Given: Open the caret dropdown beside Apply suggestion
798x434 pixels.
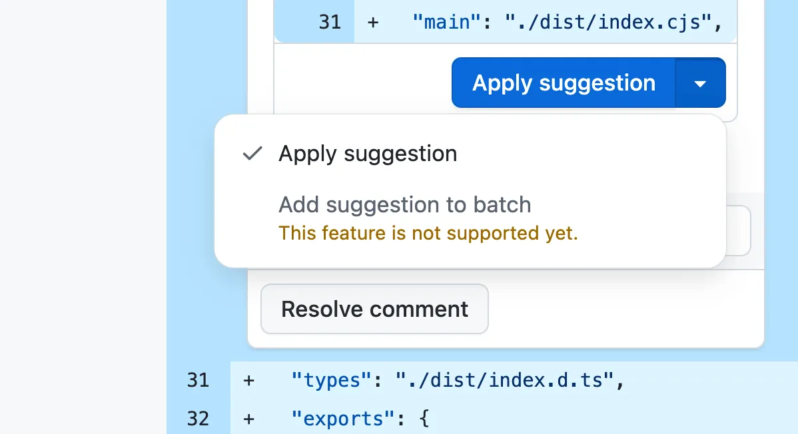Looking at the screenshot, I should 699,83.
